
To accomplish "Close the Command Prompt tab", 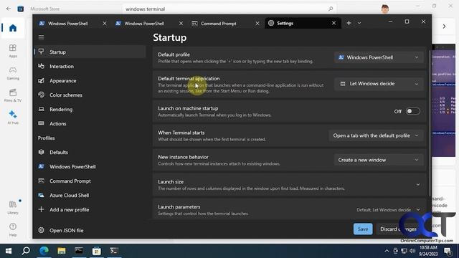I will click(257, 24).
